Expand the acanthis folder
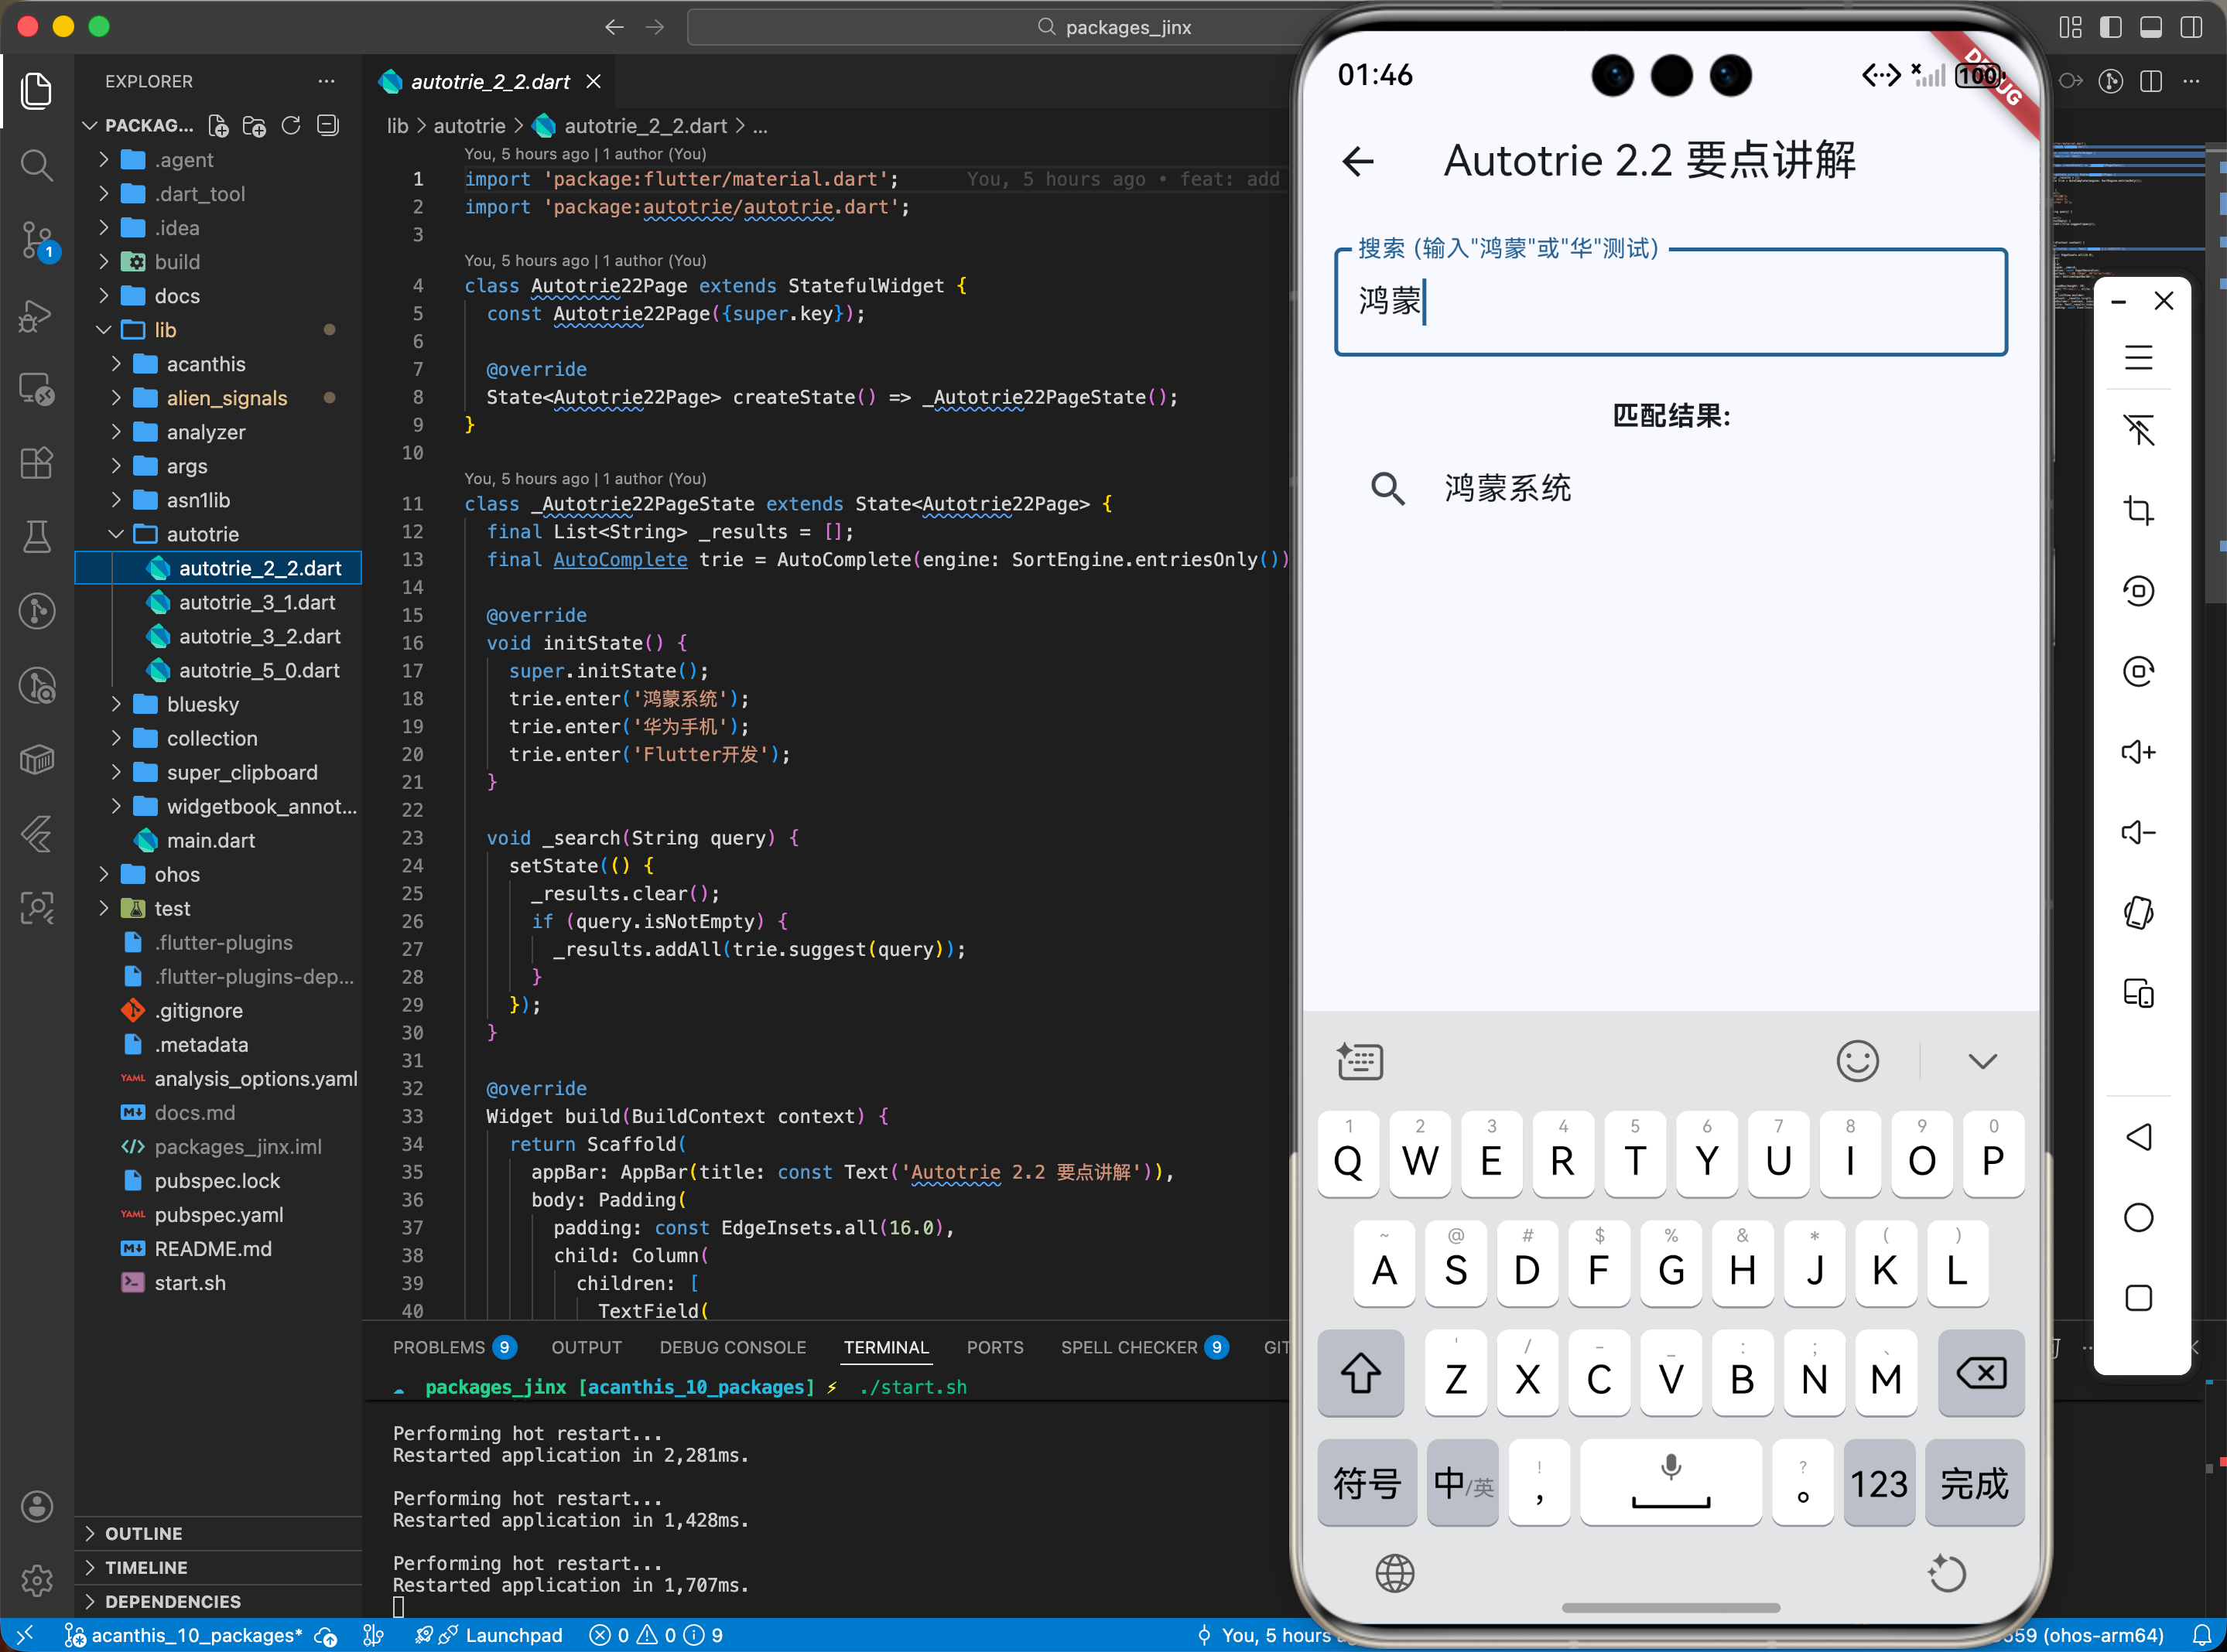The image size is (2227, 1652). point(206,364)
